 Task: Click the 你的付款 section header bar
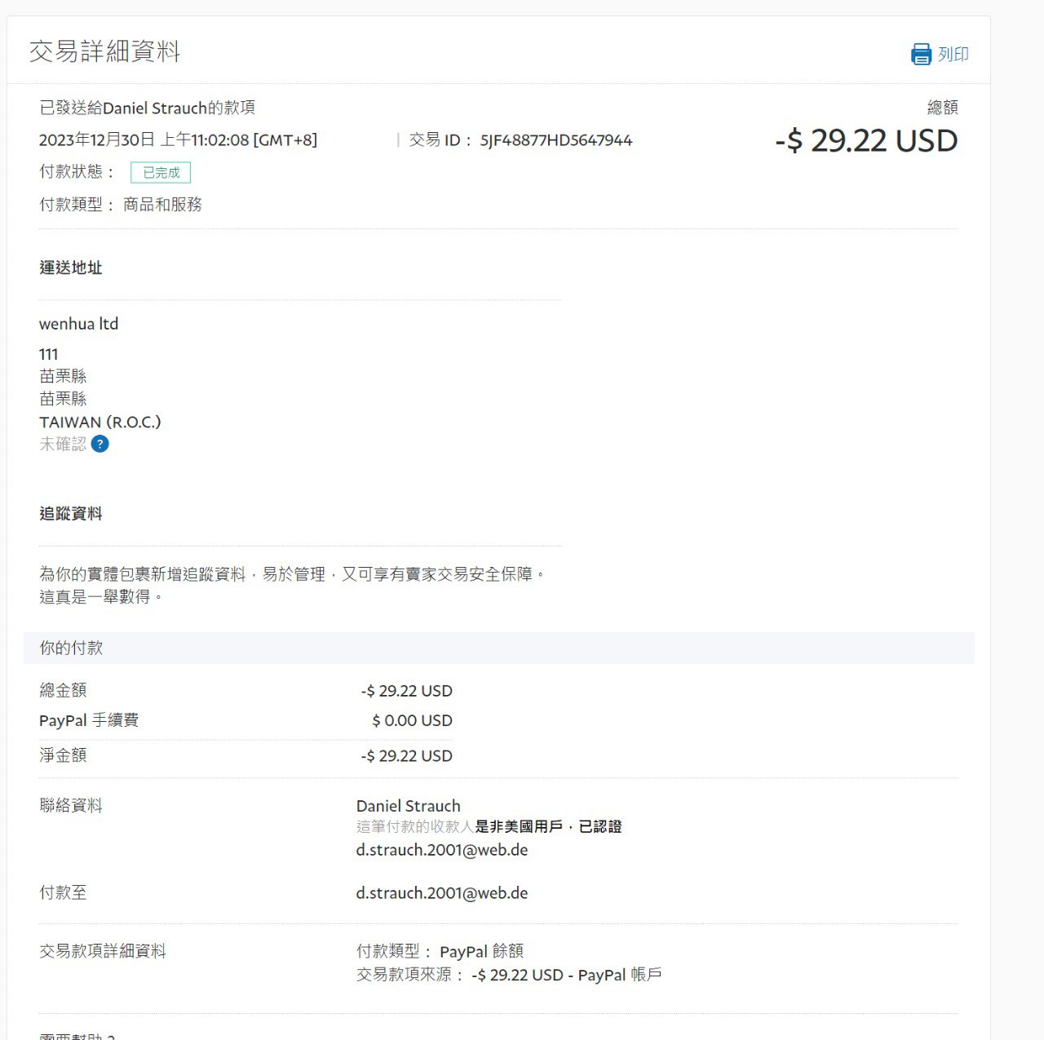[498, 648]
